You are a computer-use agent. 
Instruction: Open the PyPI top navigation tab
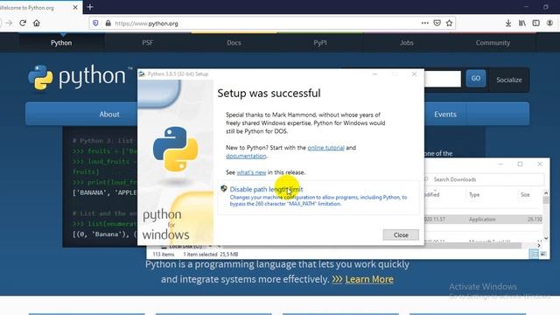320,43
